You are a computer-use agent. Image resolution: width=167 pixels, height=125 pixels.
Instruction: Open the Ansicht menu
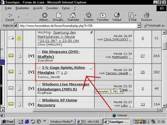[x=38, y=8]
